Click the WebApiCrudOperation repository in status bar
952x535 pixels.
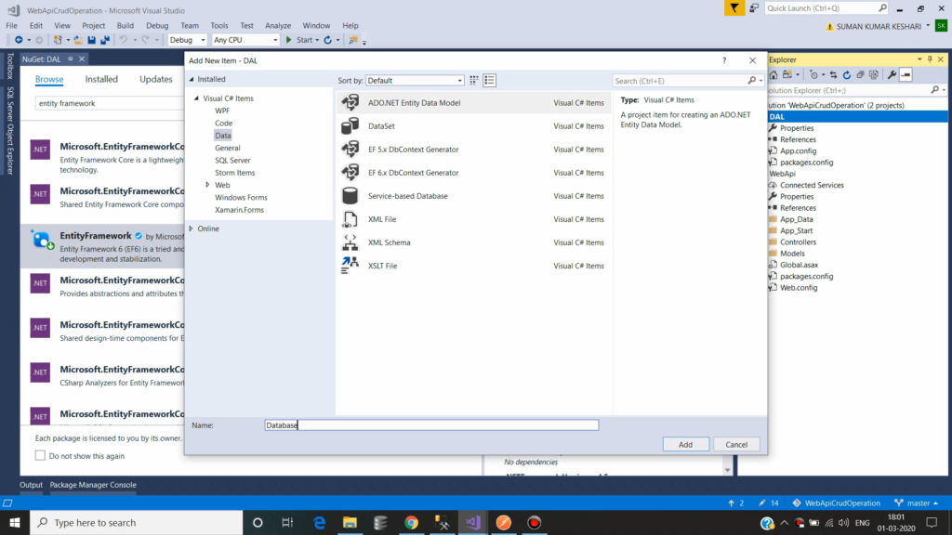836,502
